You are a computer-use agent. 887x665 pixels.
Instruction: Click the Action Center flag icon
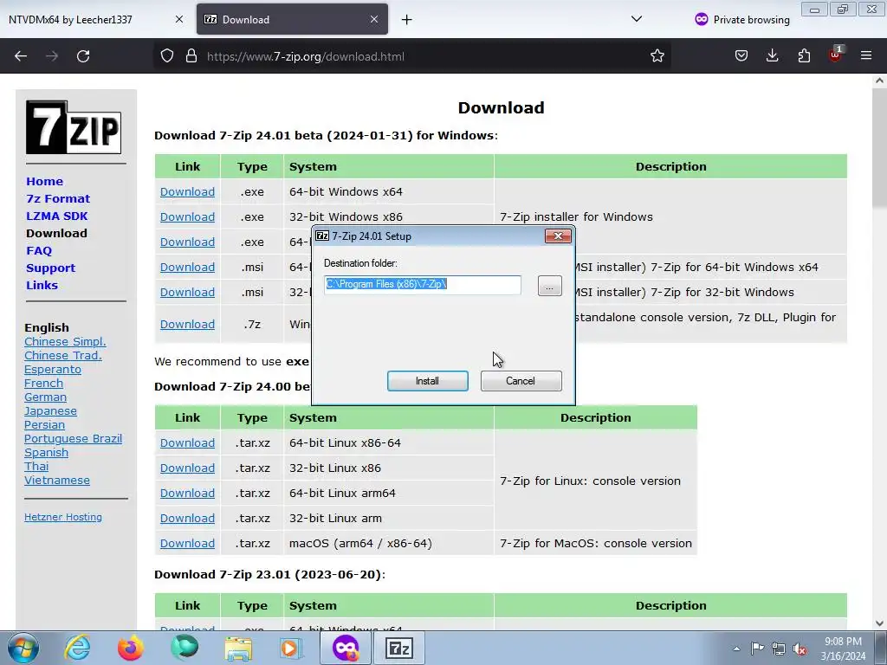click(757, 648)
